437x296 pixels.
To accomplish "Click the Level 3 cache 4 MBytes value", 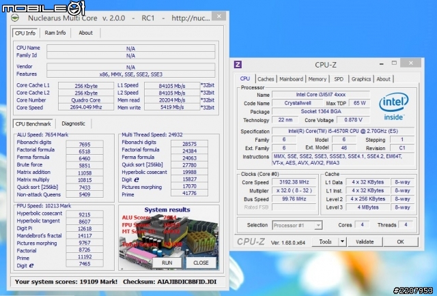I will pos(367,207).
